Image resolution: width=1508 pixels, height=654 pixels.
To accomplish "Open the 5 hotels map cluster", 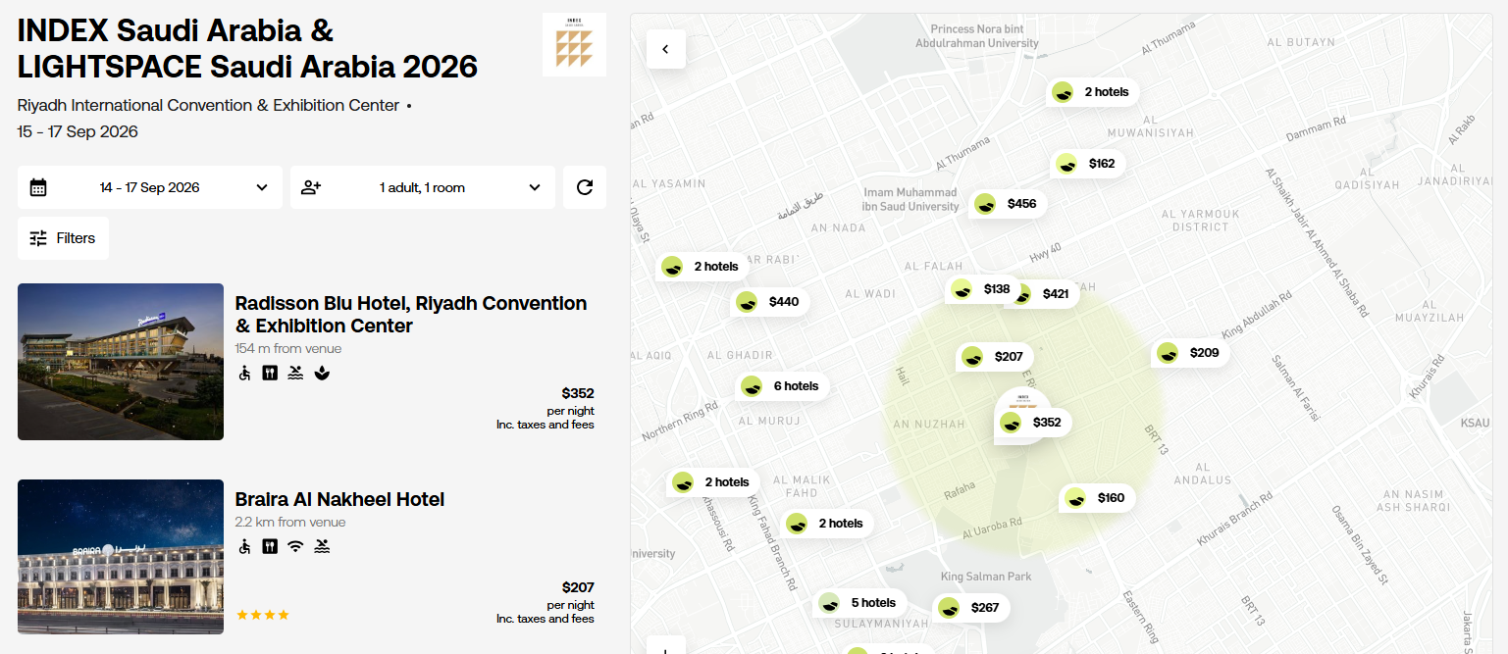I will click(x=860, y=603).
